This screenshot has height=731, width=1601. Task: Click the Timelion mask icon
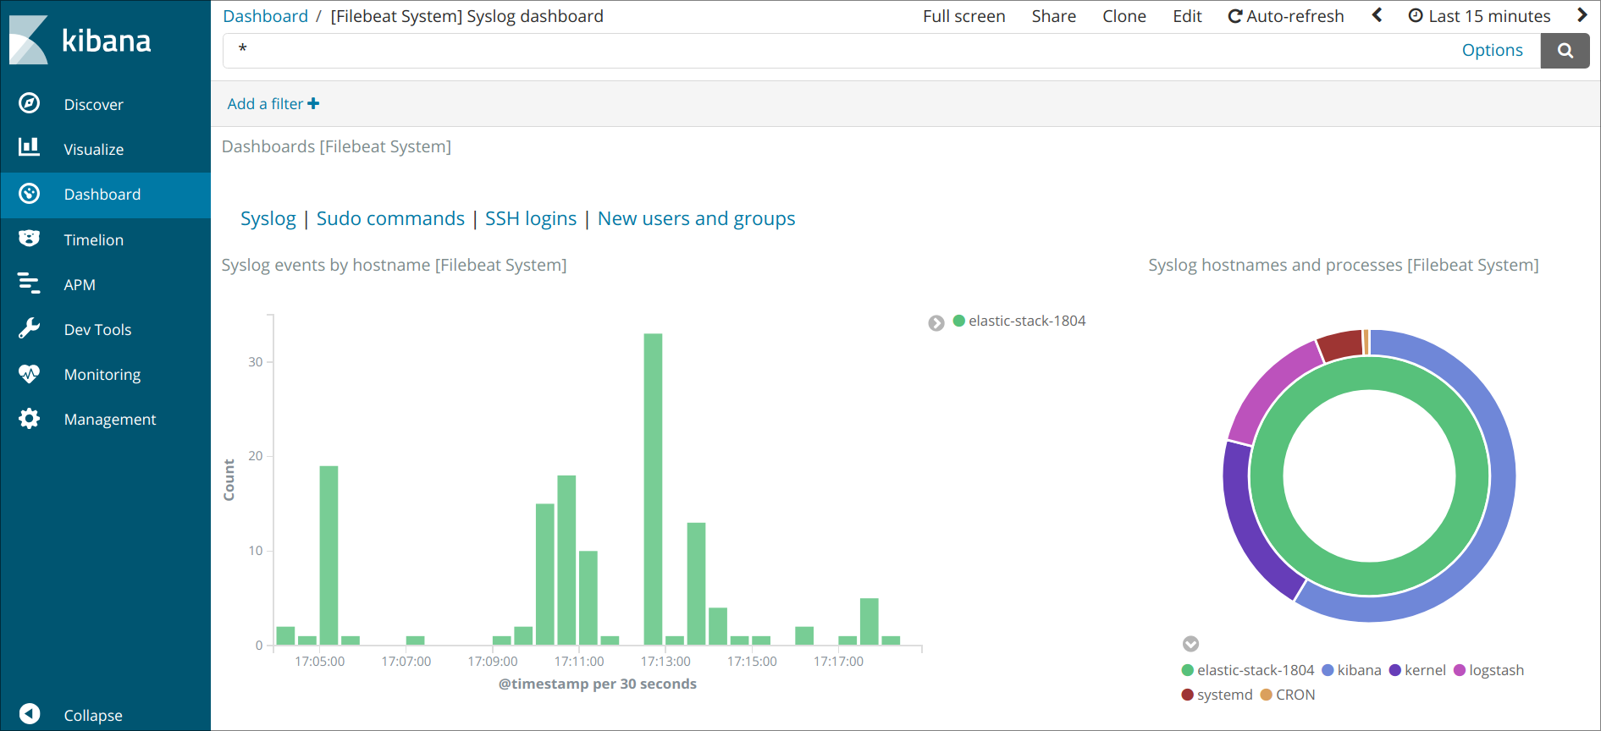coord(29,239)
